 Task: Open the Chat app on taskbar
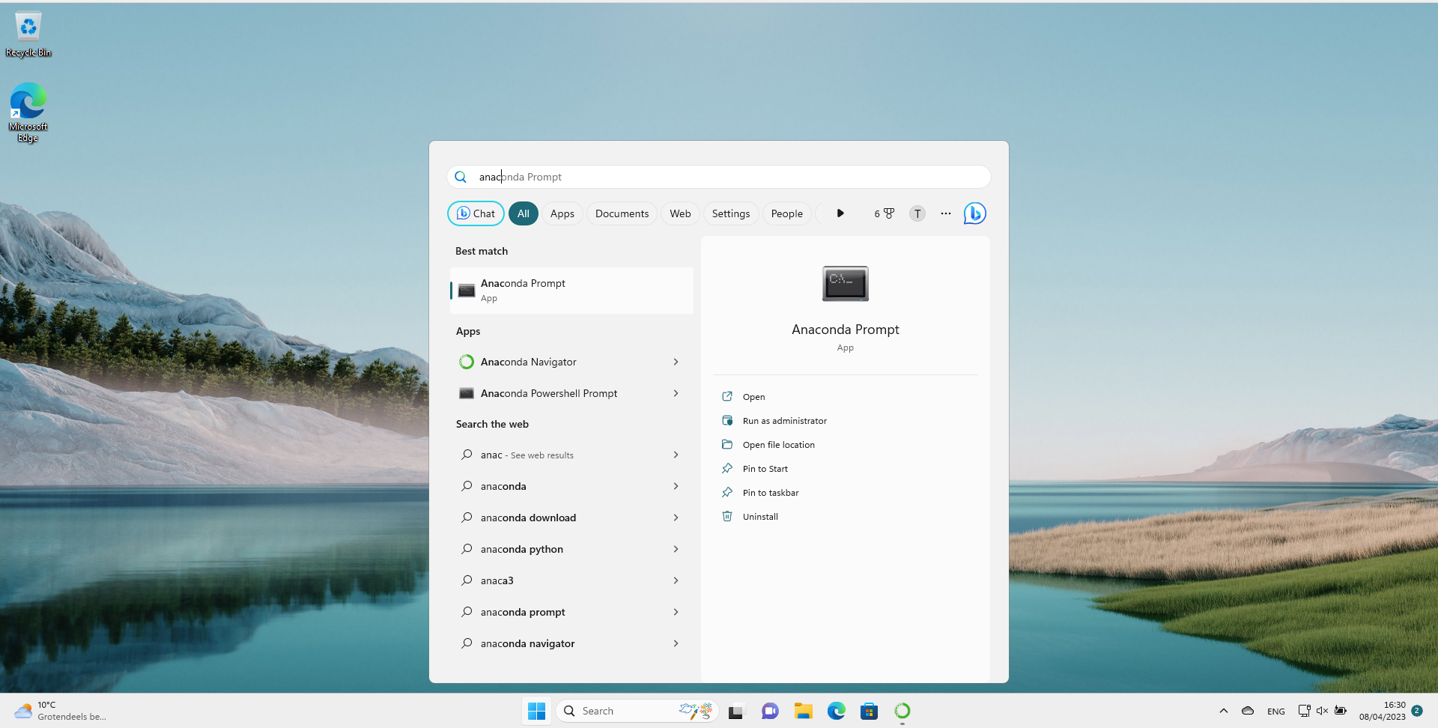770,711
